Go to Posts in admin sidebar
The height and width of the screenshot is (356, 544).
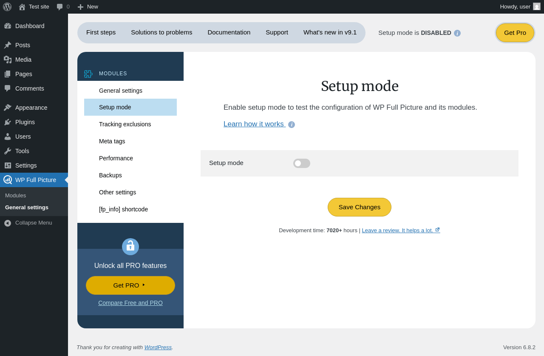pyautogui.click(x=23, y=45)
